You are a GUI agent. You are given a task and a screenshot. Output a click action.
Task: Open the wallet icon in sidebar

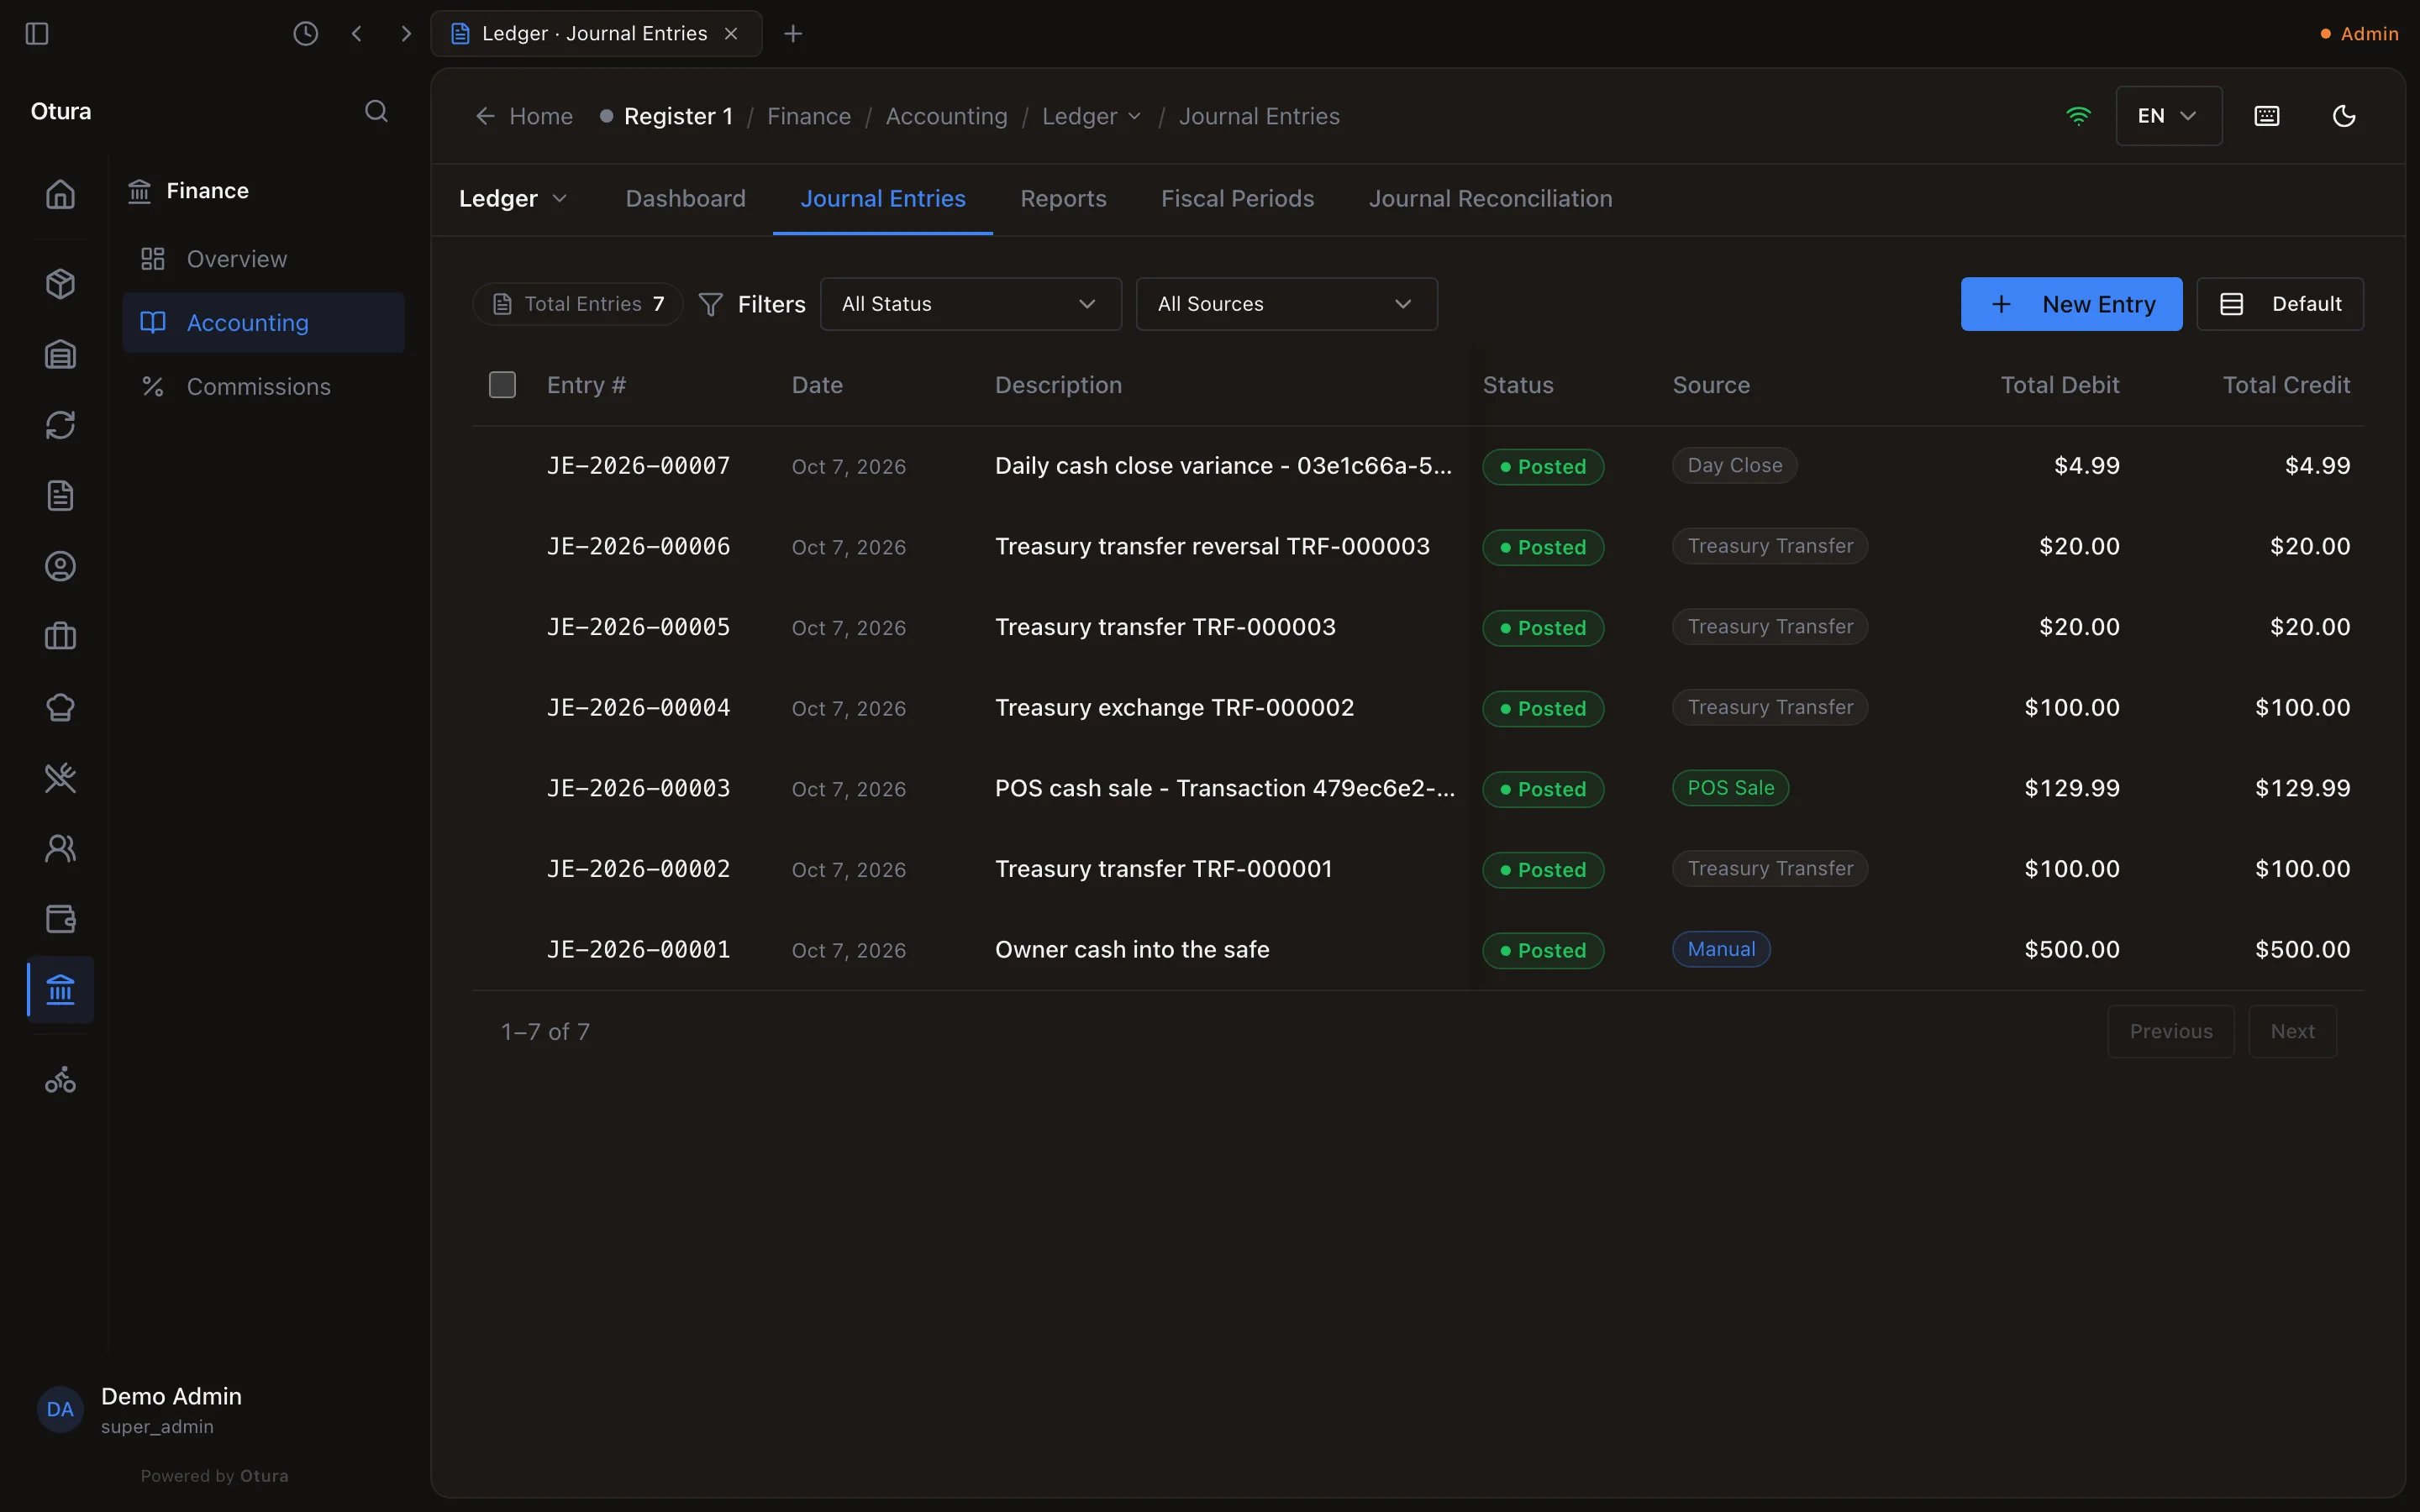coord(60,918)
